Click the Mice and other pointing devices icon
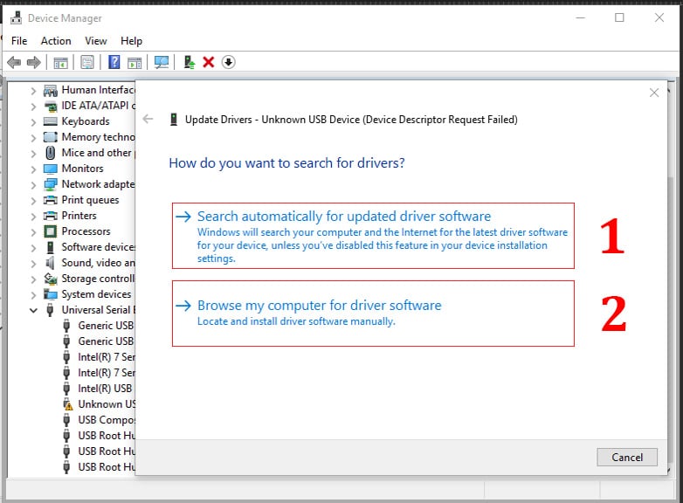 point(51,153)
